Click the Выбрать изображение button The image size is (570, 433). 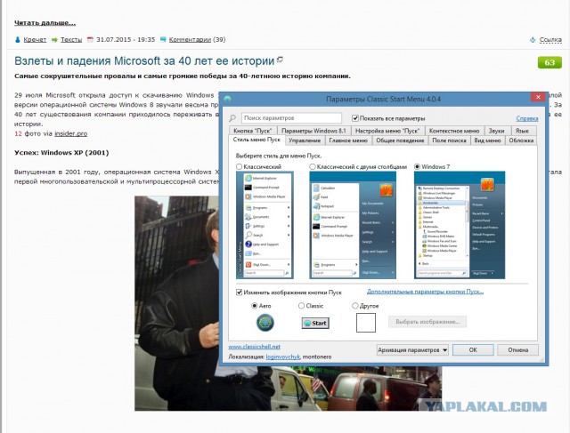coord(427,322)
